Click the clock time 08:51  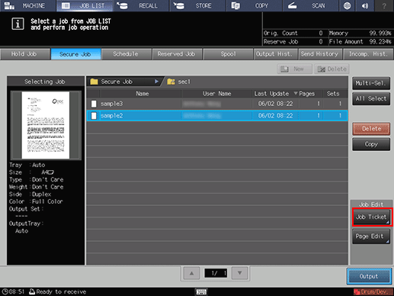pos(13,292)
